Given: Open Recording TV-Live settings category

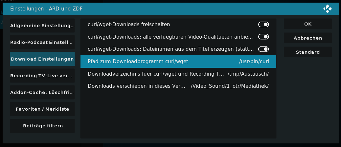Looking at the screenshot, I should click(42, 76).
